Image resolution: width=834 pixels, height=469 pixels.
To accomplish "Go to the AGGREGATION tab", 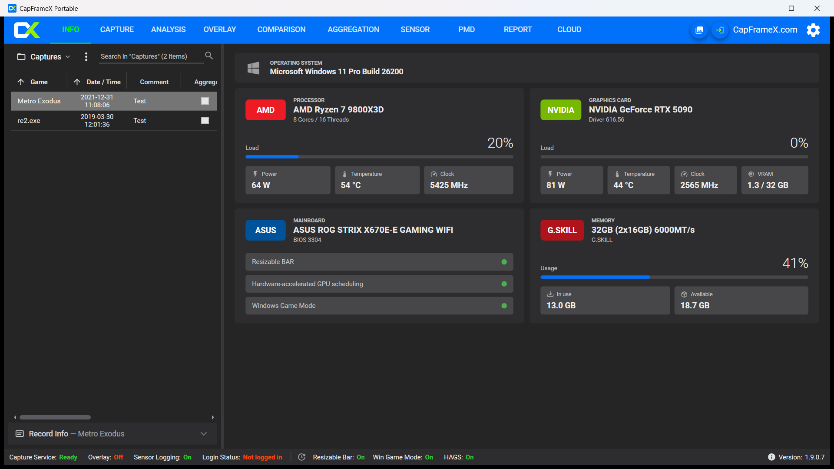I will 354,30.
